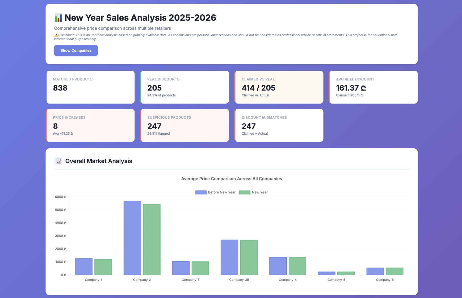The height and width of the screenshot is (298, 462).
Task: Select the Suspicious Products stat card
Action: 185,125
